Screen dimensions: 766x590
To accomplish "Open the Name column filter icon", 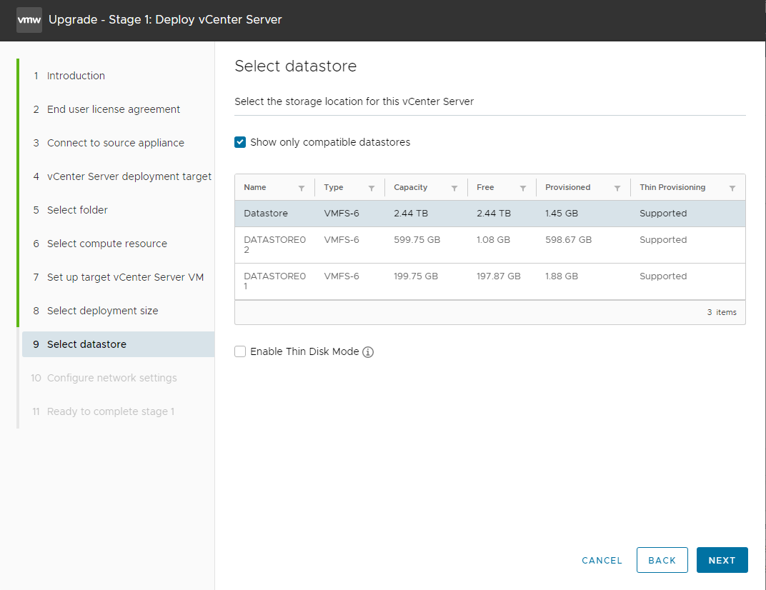I will 302,188.
